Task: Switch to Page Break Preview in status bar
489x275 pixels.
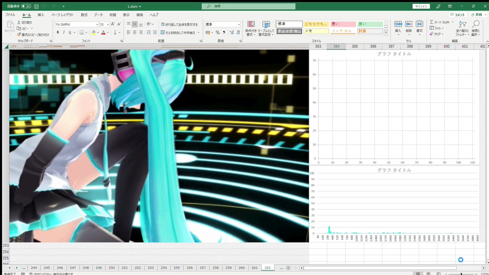Action: coord(439,273)
